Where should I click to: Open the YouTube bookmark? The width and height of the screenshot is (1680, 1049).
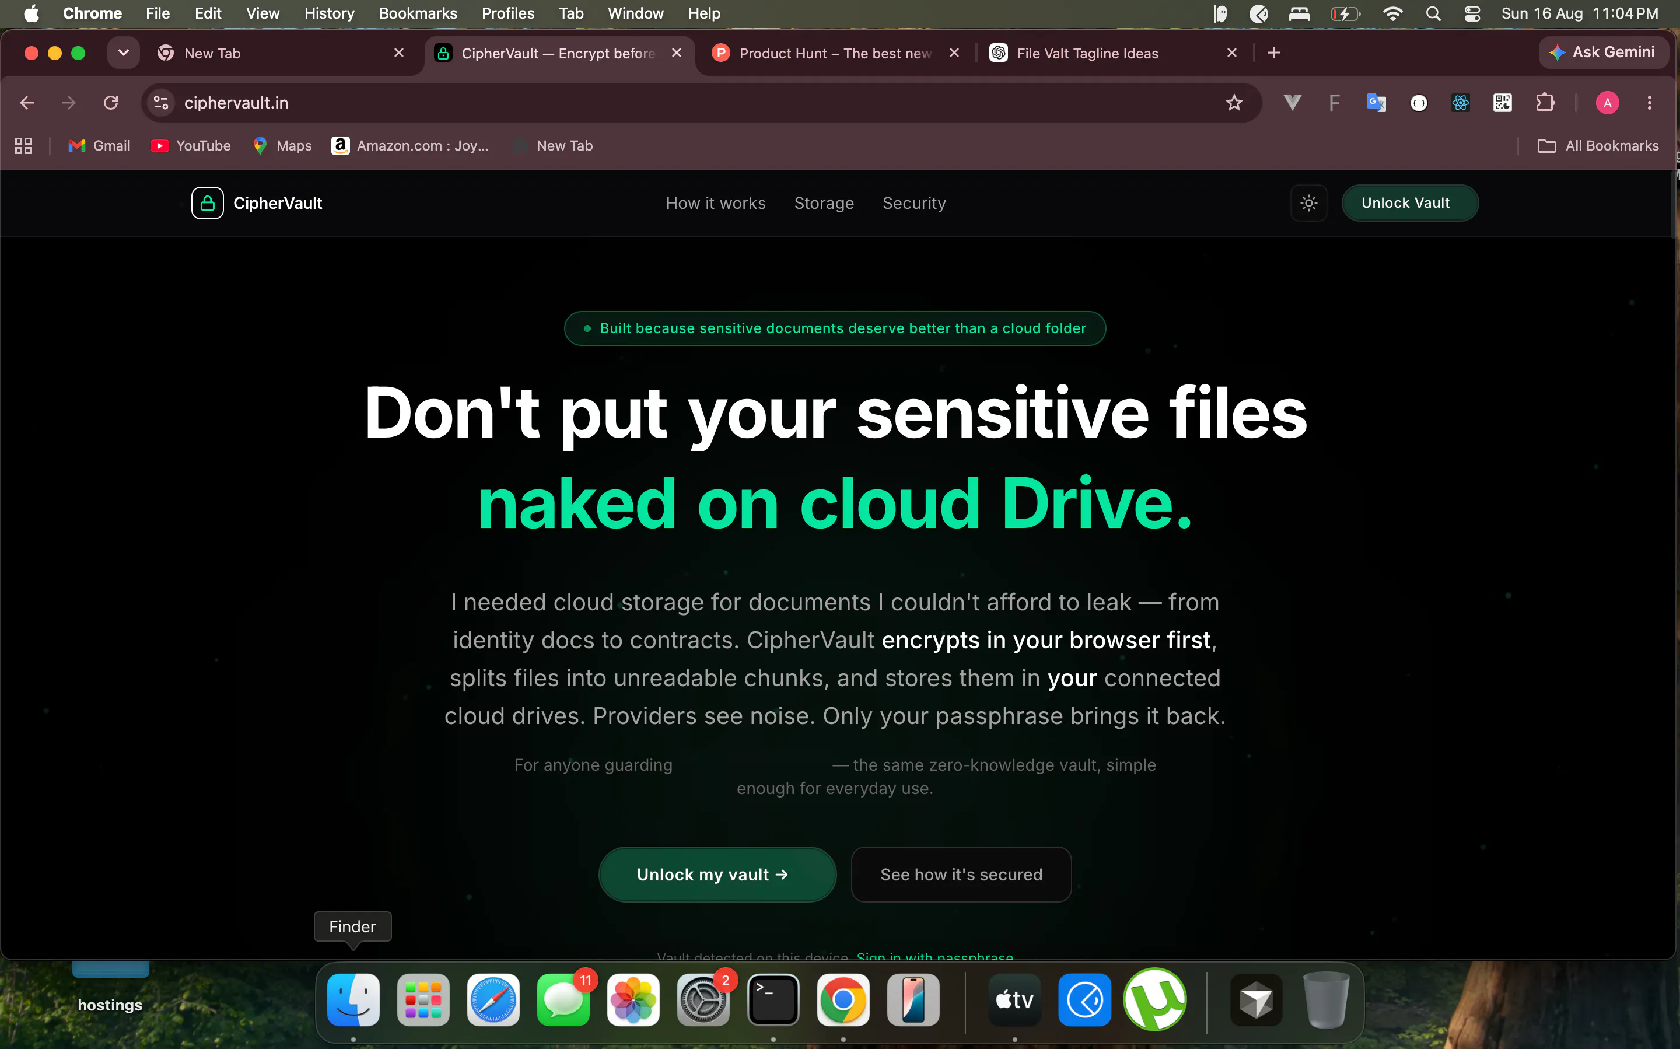(191, 146)
